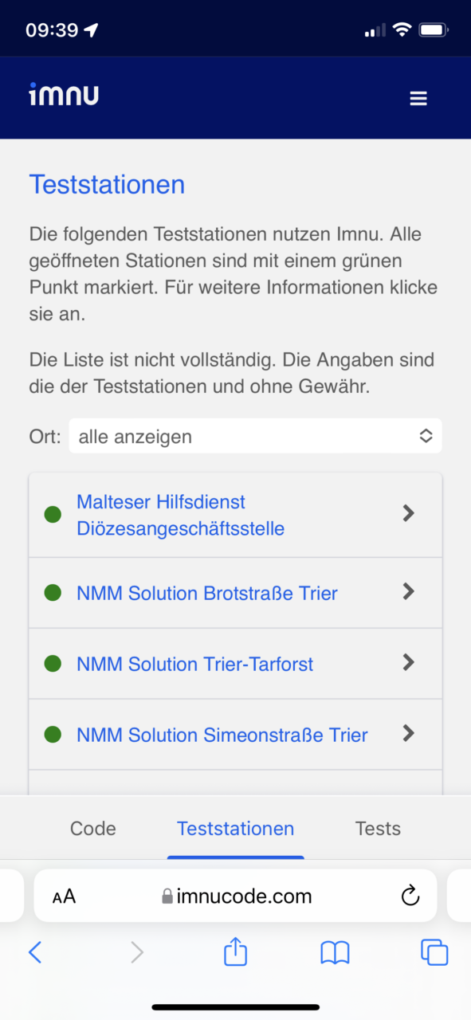Expand NMM Solution Simeonstraße Trier chevron
The image size is (471, 1020).
coord(409,733)
